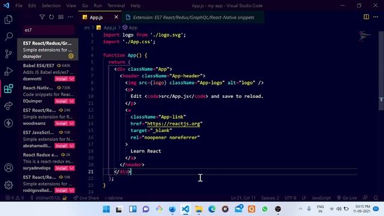Open the Run and Debug view

coord(8,71)
